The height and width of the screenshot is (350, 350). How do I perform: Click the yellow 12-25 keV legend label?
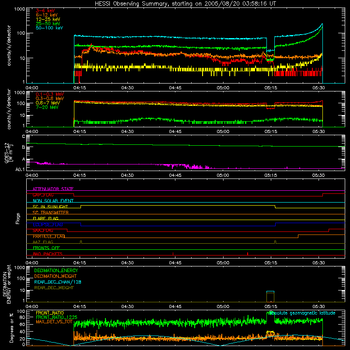pyautogui.click(x=48, y=19)
